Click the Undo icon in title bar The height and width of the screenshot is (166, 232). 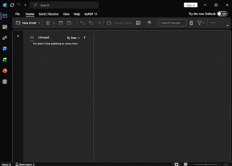pyautogui.click(x=19, y=5)
